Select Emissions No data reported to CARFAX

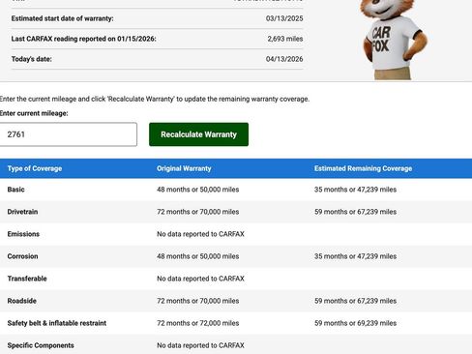point(200,234)
